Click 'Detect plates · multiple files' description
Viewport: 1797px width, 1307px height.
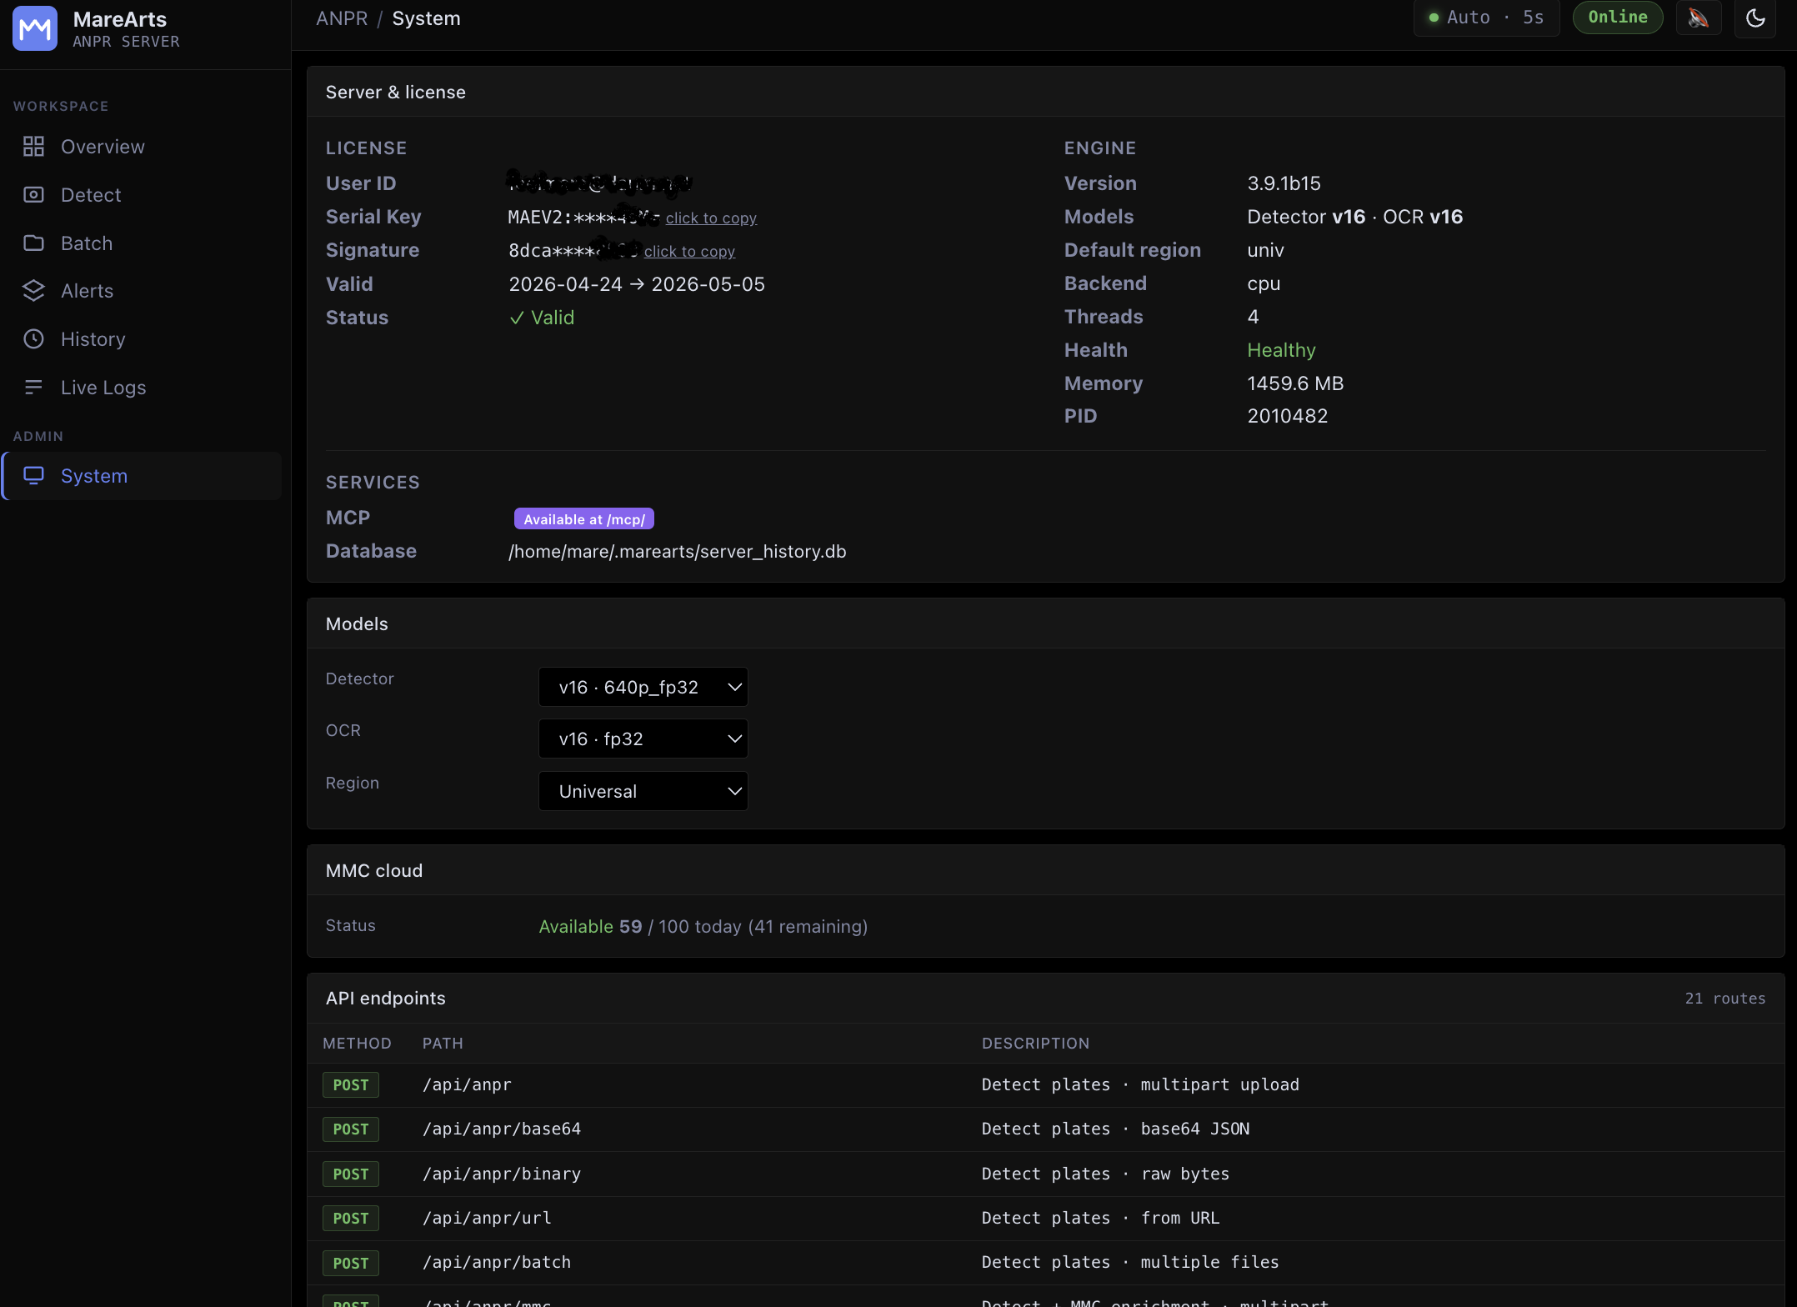pos(1129,1262)
